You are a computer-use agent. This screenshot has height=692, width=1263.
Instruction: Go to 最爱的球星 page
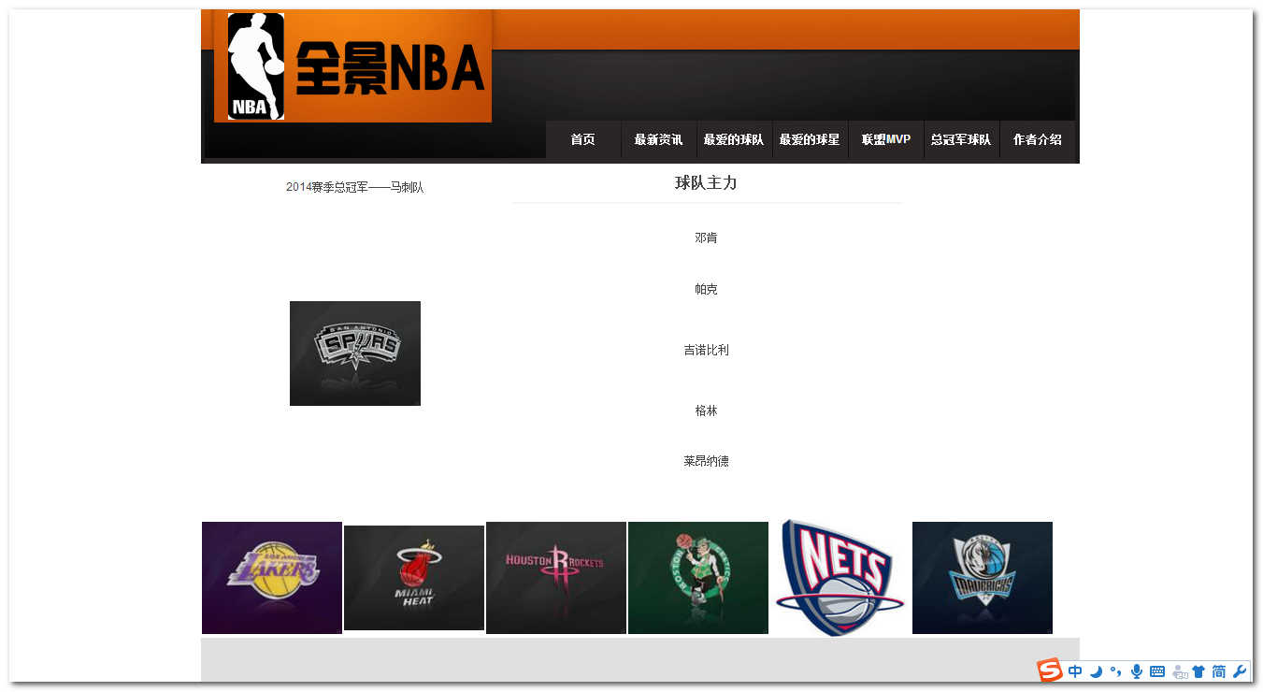[x=810, y=139]
